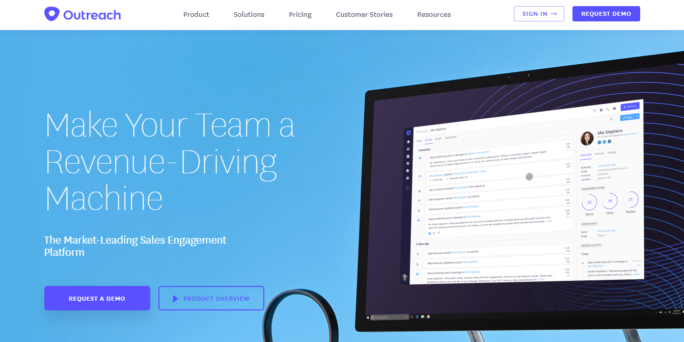The image size is (684, 342).
Task: Click the business phone number link
Action: [x=606, y=165]
